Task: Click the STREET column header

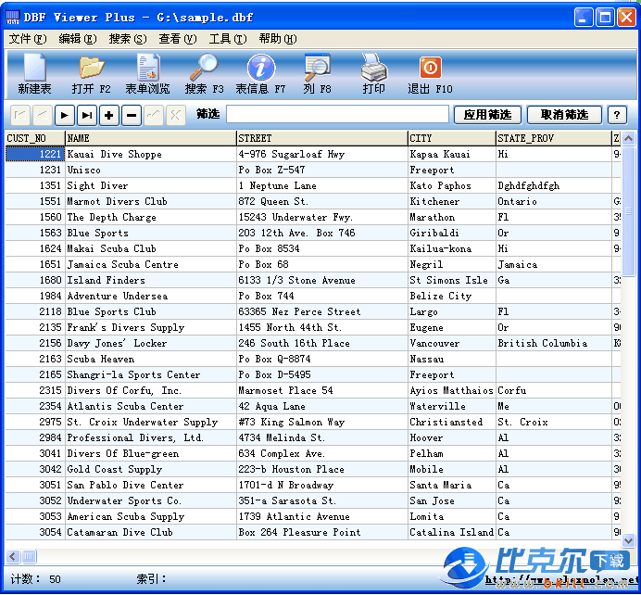Action: (x=322, y=138)
